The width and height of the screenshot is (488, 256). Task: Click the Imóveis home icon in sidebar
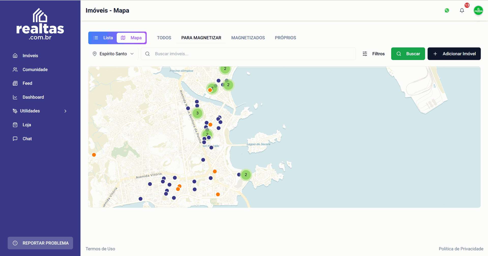pyautogui.click(x=15, y=56)
